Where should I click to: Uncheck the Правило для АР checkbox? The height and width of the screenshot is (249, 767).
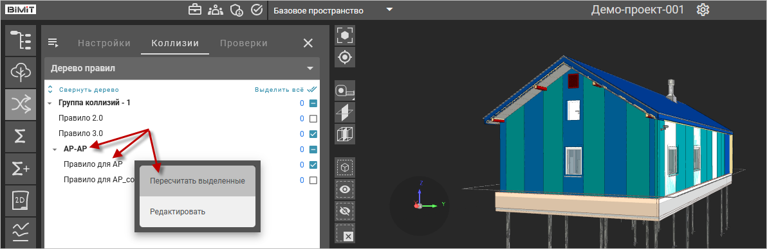pos(313,164)
